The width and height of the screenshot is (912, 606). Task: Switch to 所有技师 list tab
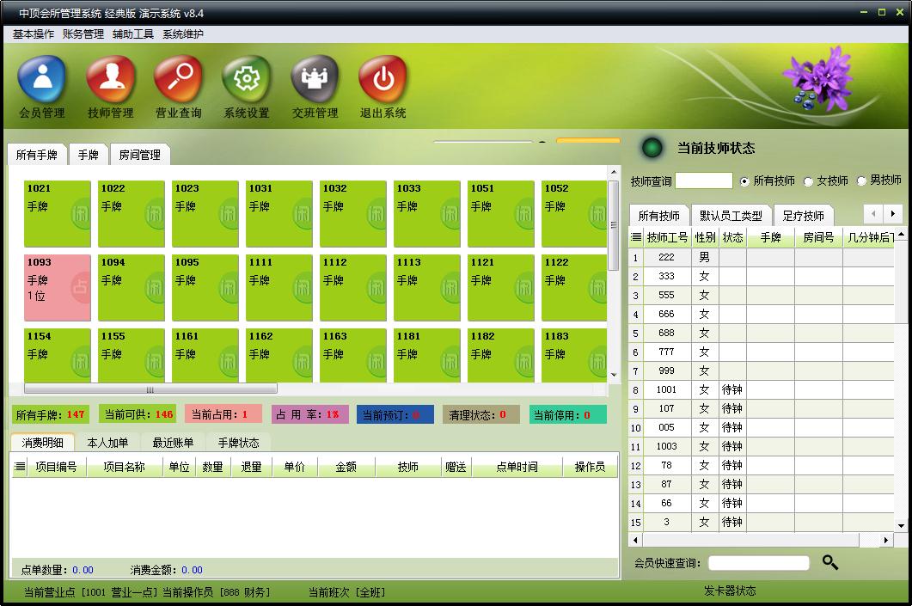coord(659,216)
